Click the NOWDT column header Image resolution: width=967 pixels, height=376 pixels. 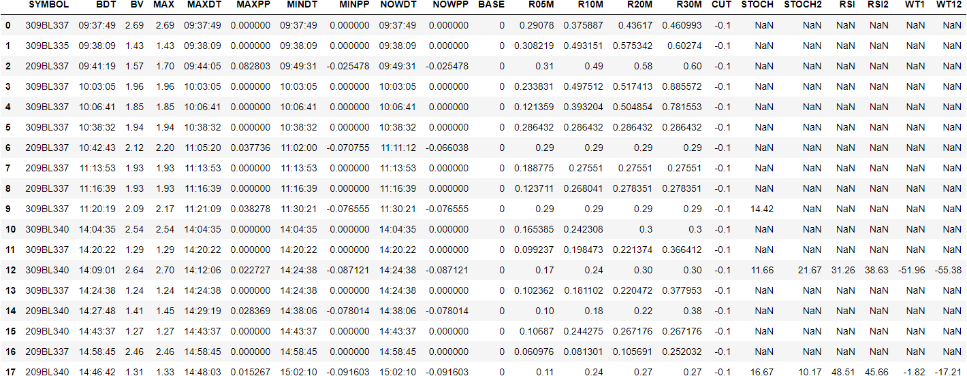pyautogui.click(x=398, y=5)
